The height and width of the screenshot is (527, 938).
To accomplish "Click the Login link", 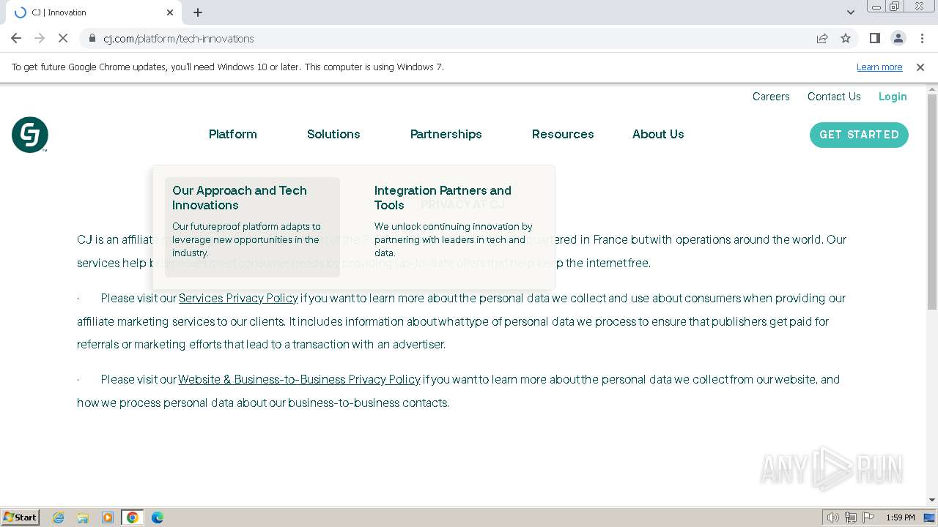I will (x=893, y=97).
